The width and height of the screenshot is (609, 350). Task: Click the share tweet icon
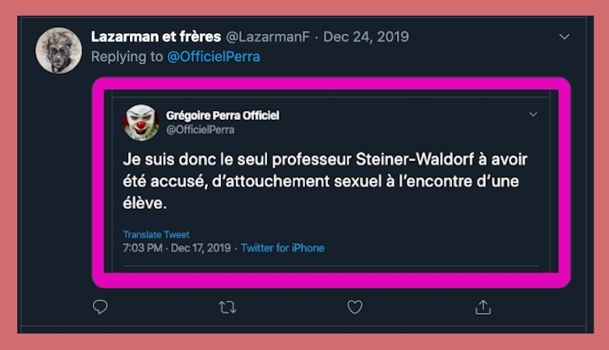click(x=482, y=307)
